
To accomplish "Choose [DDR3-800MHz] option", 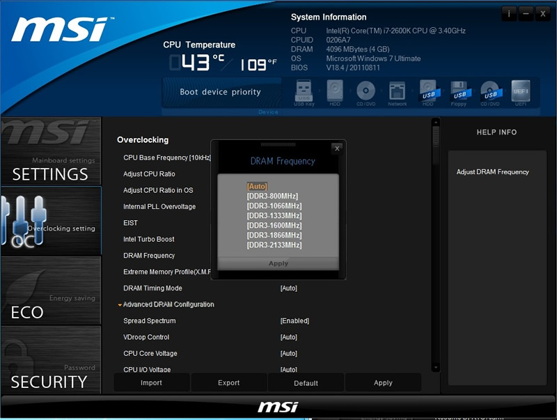I will pos(272,196).
